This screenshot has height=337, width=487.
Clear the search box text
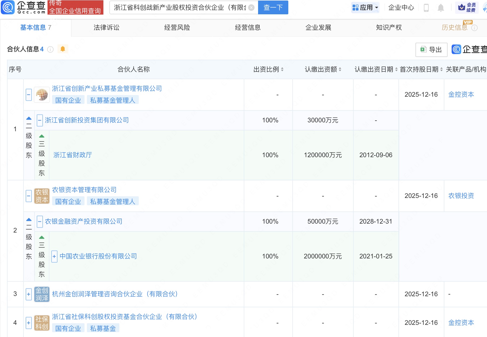(x=251, y=8)
